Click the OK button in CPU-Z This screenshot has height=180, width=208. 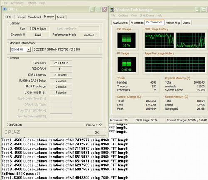[97, 133]
